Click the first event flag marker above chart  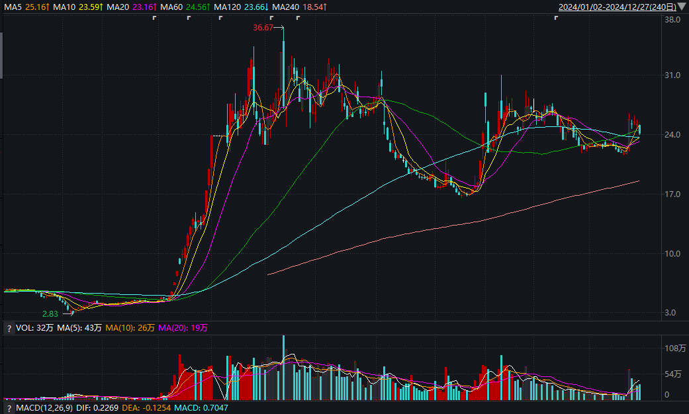pyautogui.click(x=154, y=18)
